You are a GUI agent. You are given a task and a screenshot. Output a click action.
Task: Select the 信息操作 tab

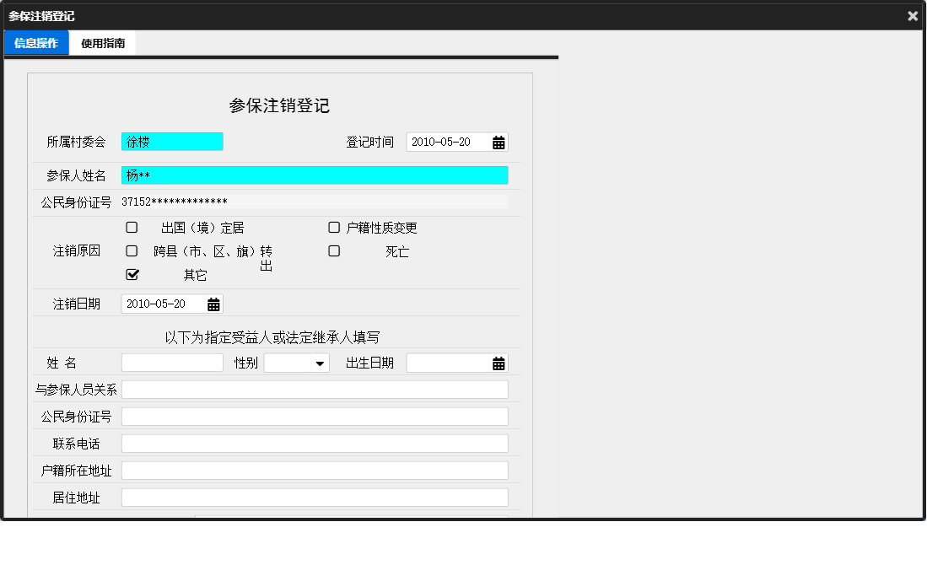pyautogui.click(x=35, y=41)
